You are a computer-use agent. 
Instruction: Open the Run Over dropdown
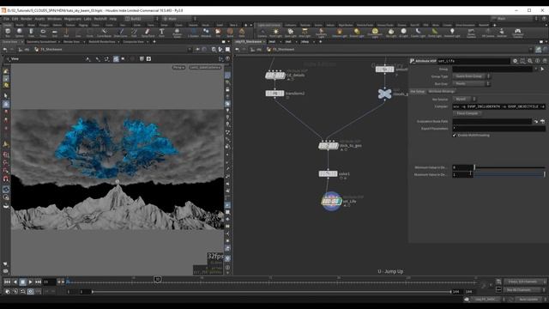(x=471, y=84)
